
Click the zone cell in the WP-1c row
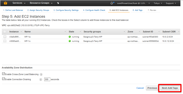click(x=133, y=41)
